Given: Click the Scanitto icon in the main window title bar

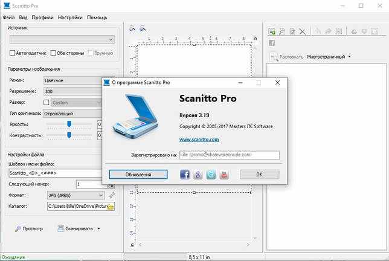Looking at the screenshot, I should 7,5.
